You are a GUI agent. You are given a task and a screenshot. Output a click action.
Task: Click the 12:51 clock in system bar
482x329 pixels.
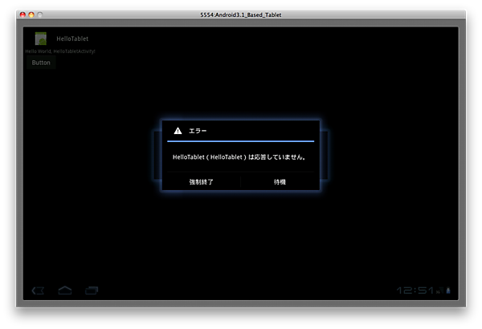tap(415, 290)
